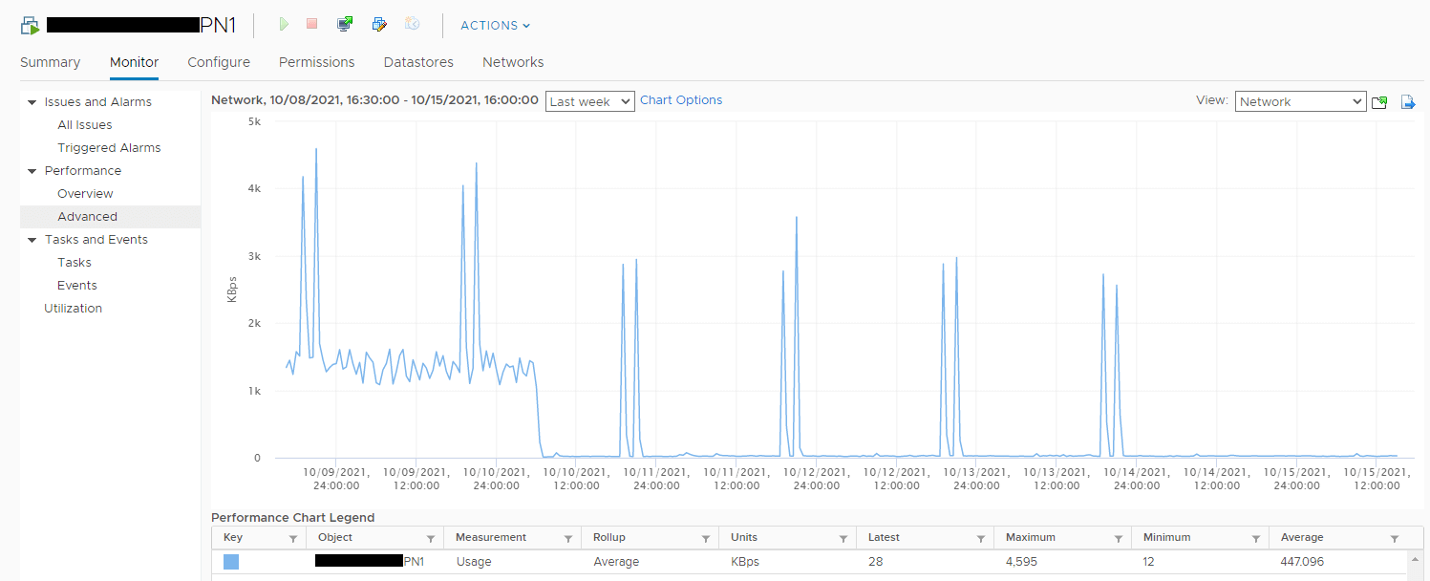
Task: Select All Issues in the sidebar
Action: [85, 125]
